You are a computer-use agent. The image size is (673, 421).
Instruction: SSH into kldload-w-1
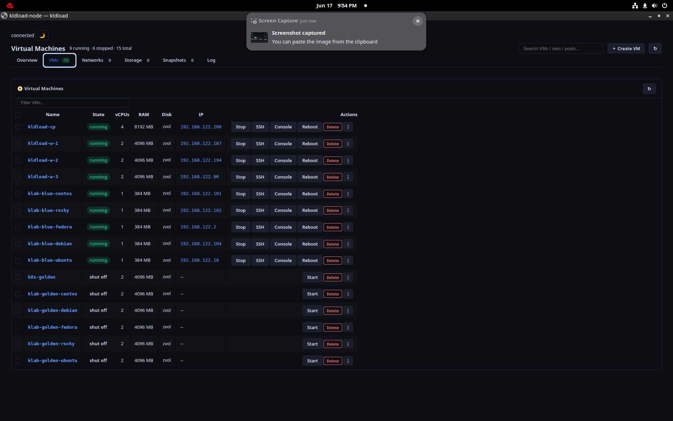[260, 144]
